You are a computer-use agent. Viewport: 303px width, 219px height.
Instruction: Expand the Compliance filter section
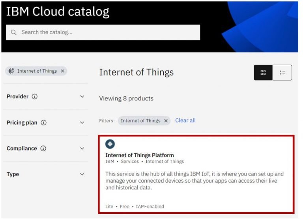(82, 148)
